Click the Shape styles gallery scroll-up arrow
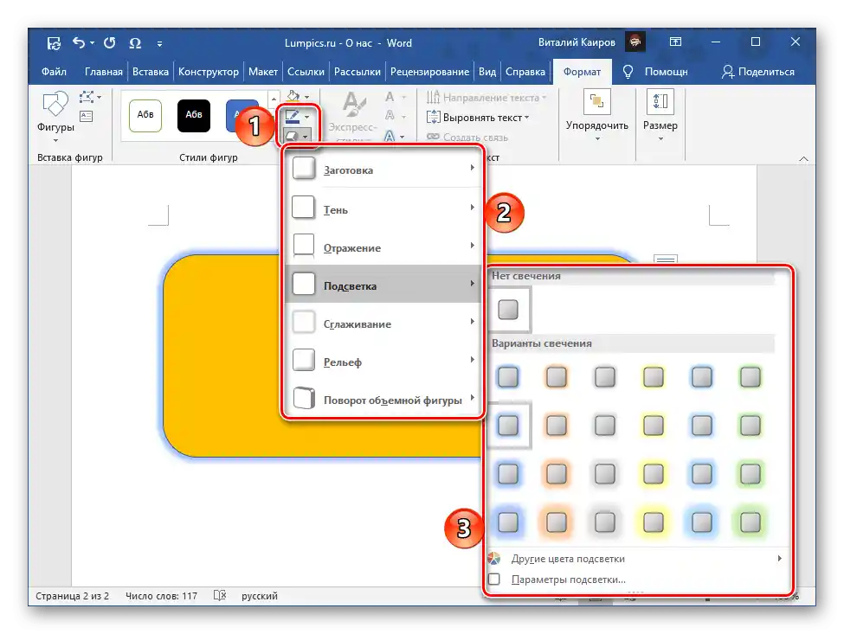This screenshot has width=844, height=634. pos(274,99)
